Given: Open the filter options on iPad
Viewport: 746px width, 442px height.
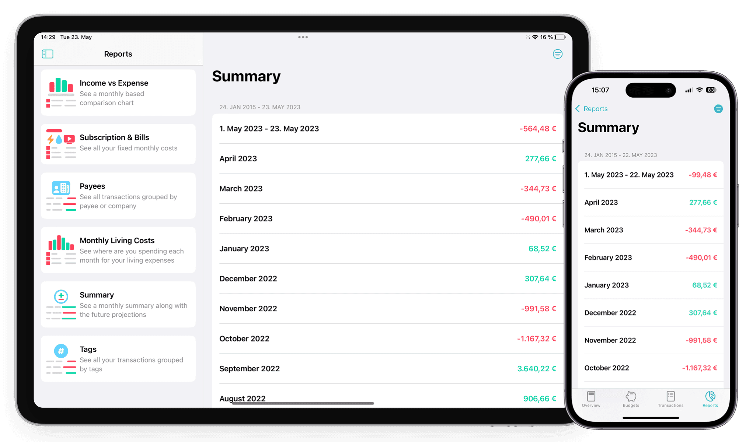Looking at the screenshot, I should pyautogui.click(x=557, y=54).
